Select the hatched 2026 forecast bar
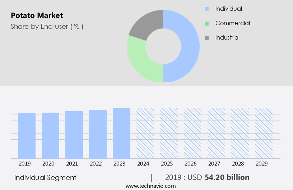This screenshot has height=190, width=293. click(193, 133)
